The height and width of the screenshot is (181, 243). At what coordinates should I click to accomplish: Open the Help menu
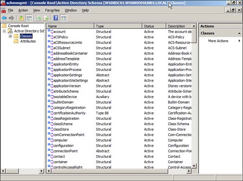pyautogui.click(x=85, y=10)
